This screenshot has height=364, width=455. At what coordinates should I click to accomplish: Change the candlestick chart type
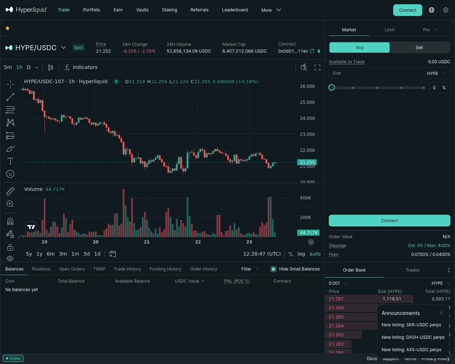[51, 68]
